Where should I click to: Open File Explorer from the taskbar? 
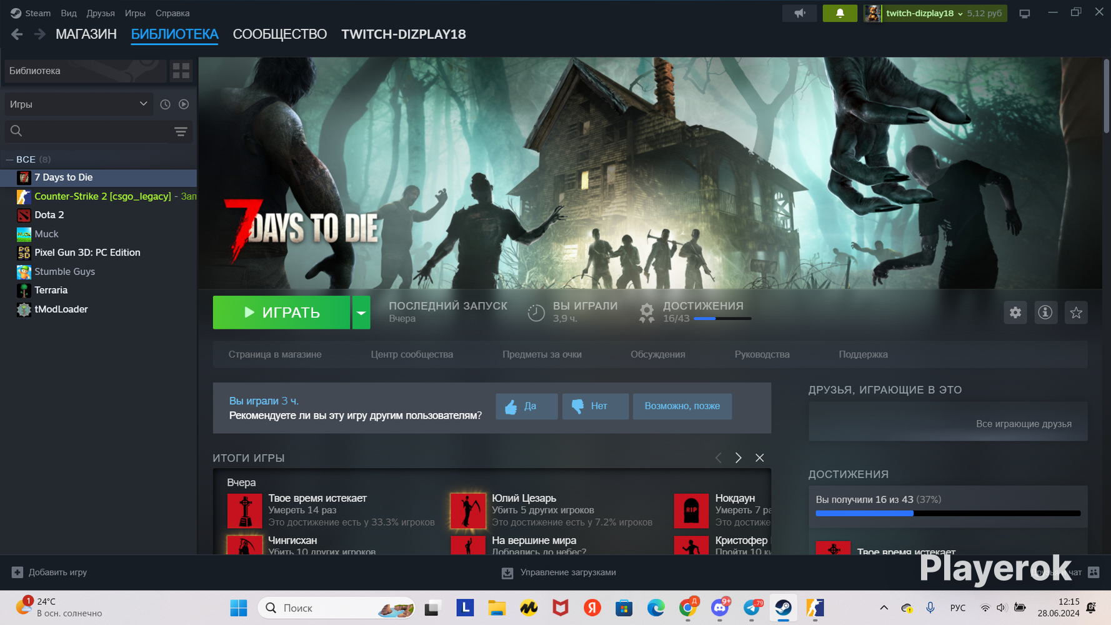click(x=497, y=608)
